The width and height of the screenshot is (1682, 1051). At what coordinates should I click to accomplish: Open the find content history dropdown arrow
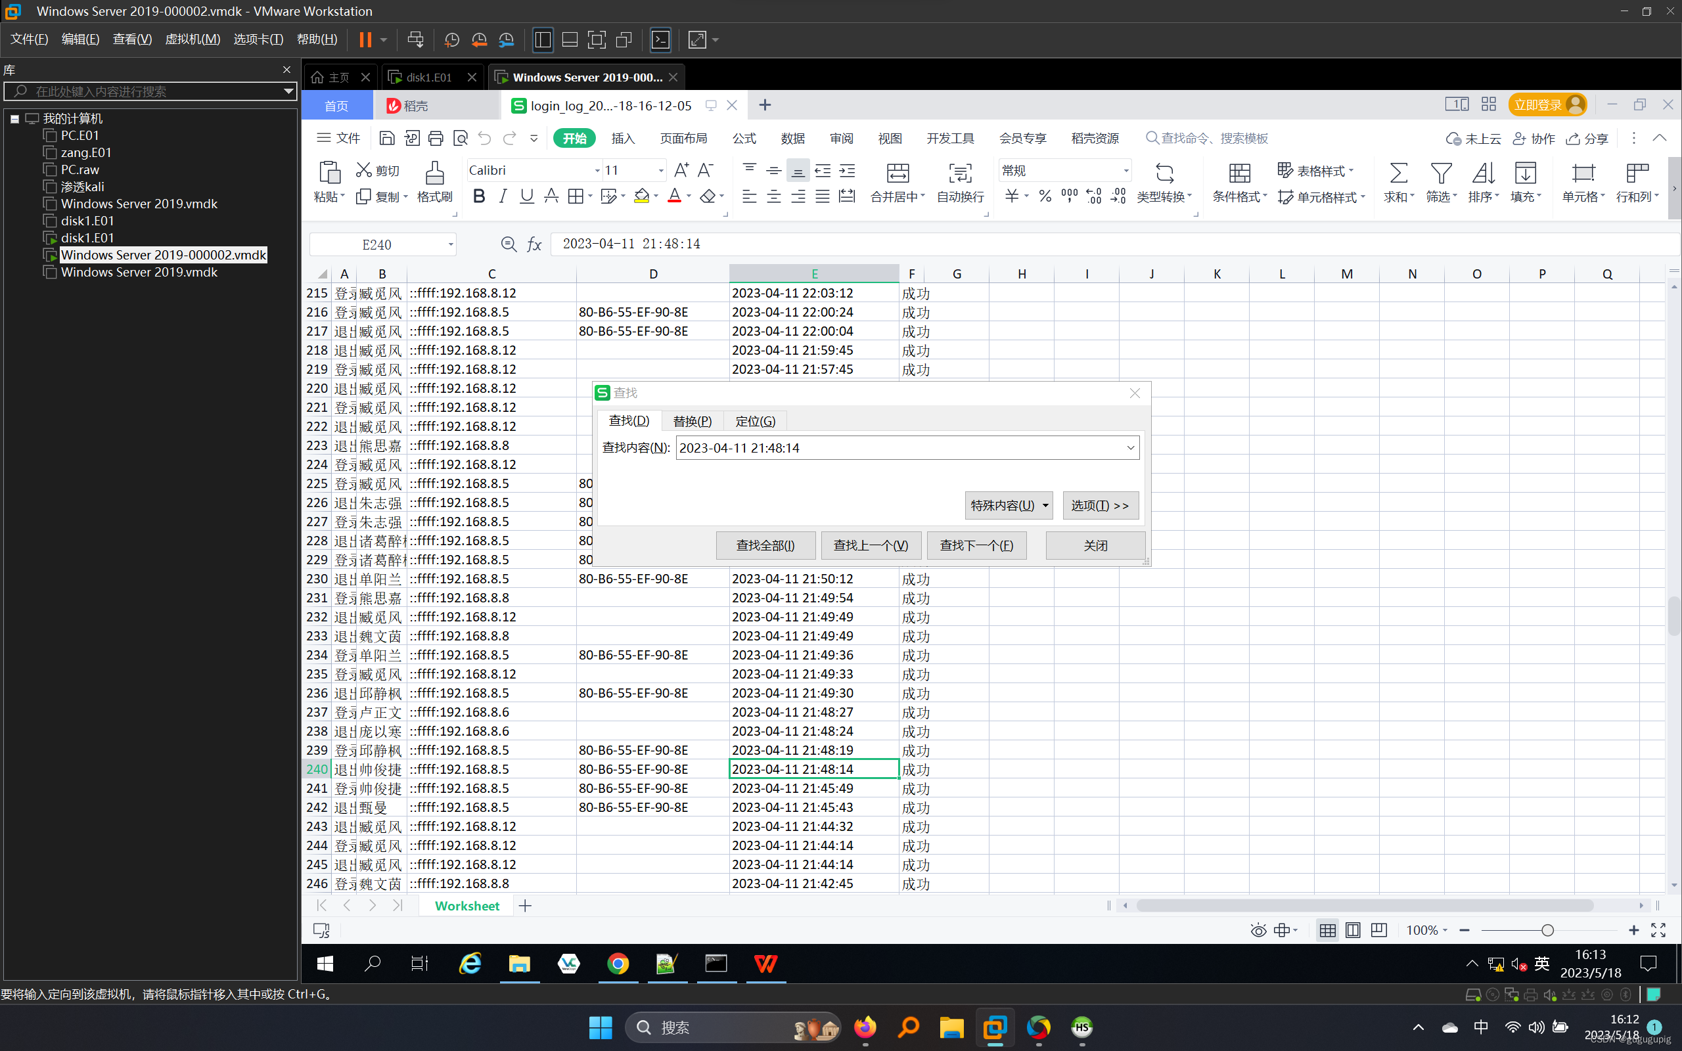point(1130,447)
